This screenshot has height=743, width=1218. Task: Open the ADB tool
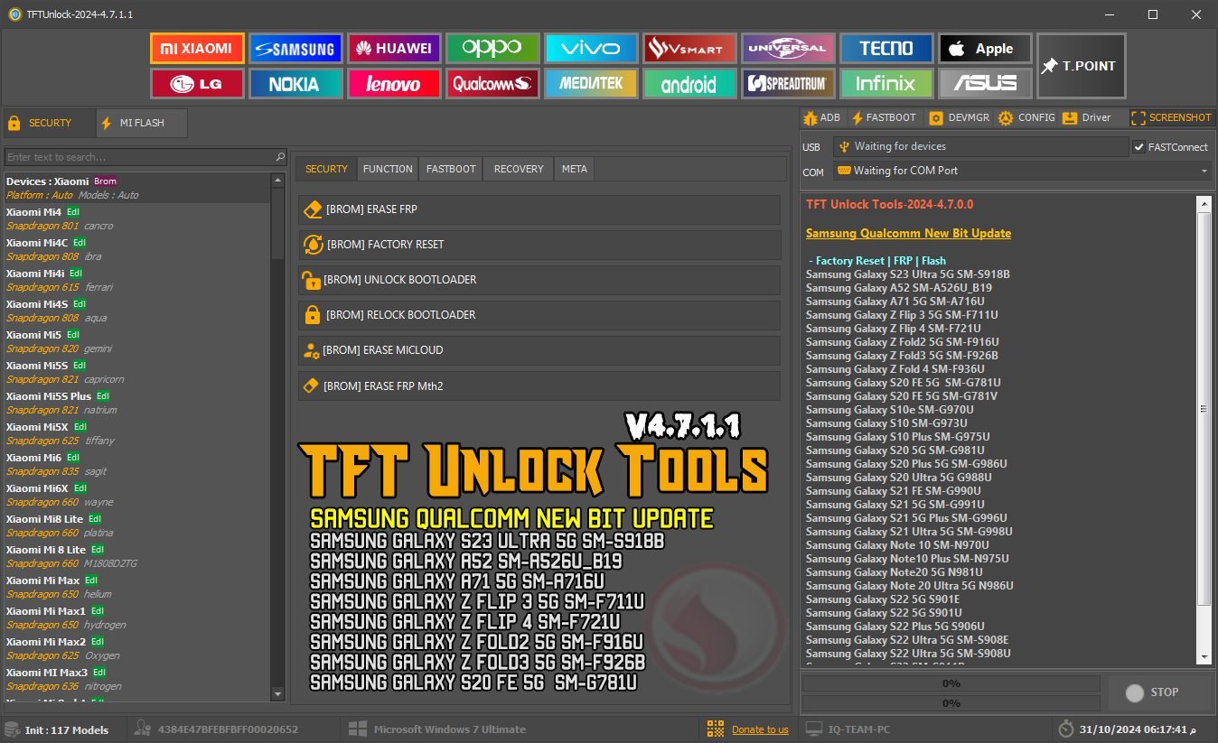point(822,117)
